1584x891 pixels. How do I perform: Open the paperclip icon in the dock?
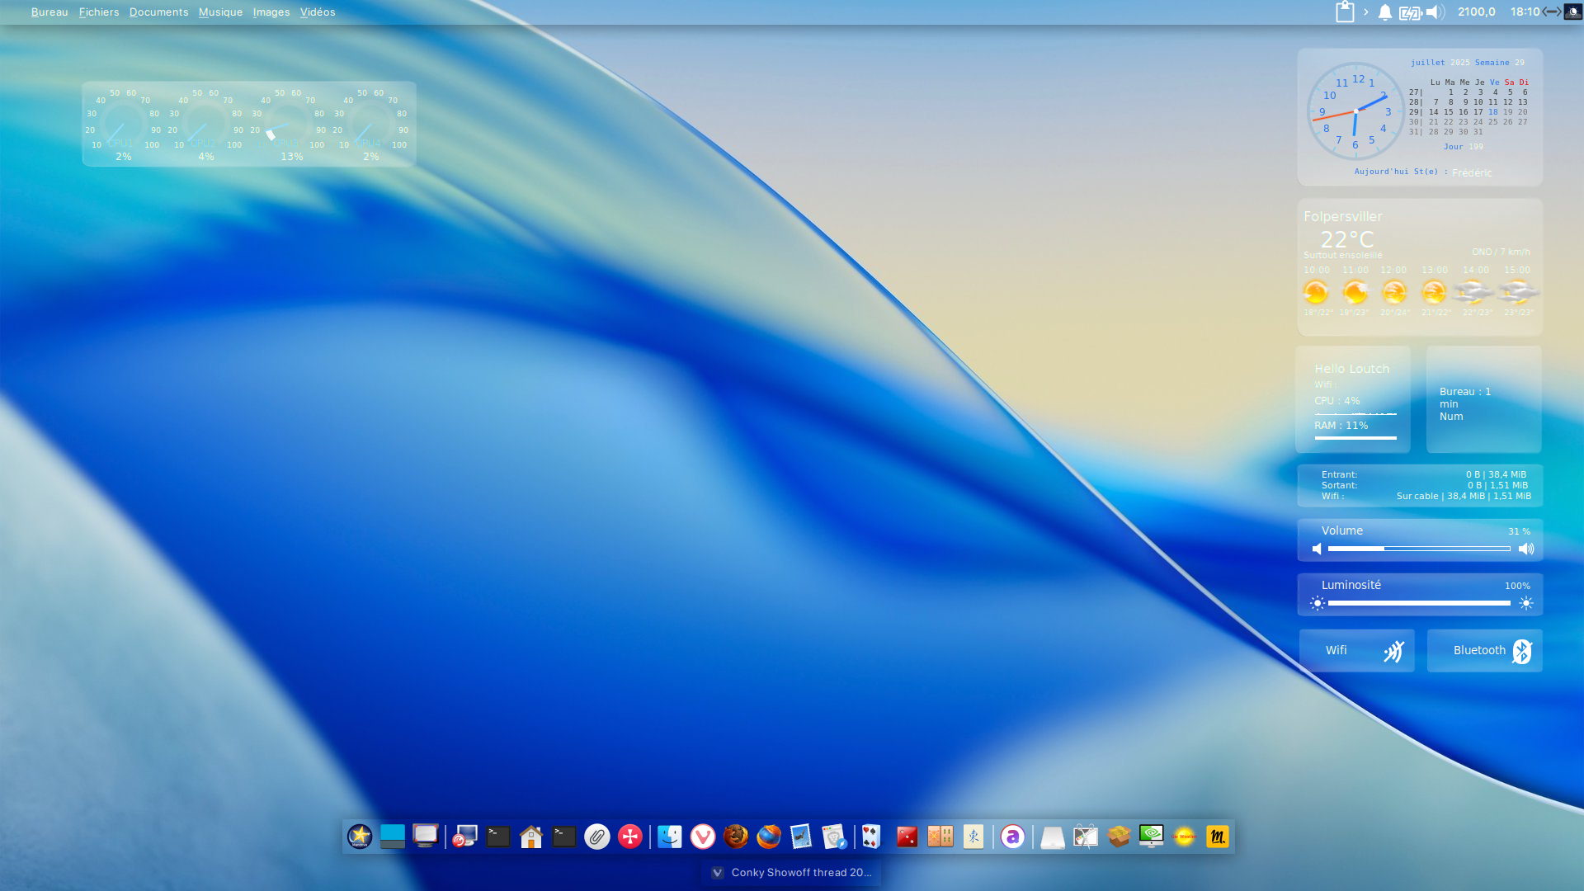pyautogui.click(x=597, y=837)
